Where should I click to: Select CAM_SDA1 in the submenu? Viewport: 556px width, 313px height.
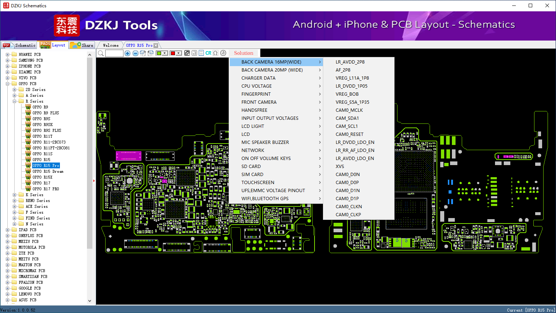[x=359, y=118]
